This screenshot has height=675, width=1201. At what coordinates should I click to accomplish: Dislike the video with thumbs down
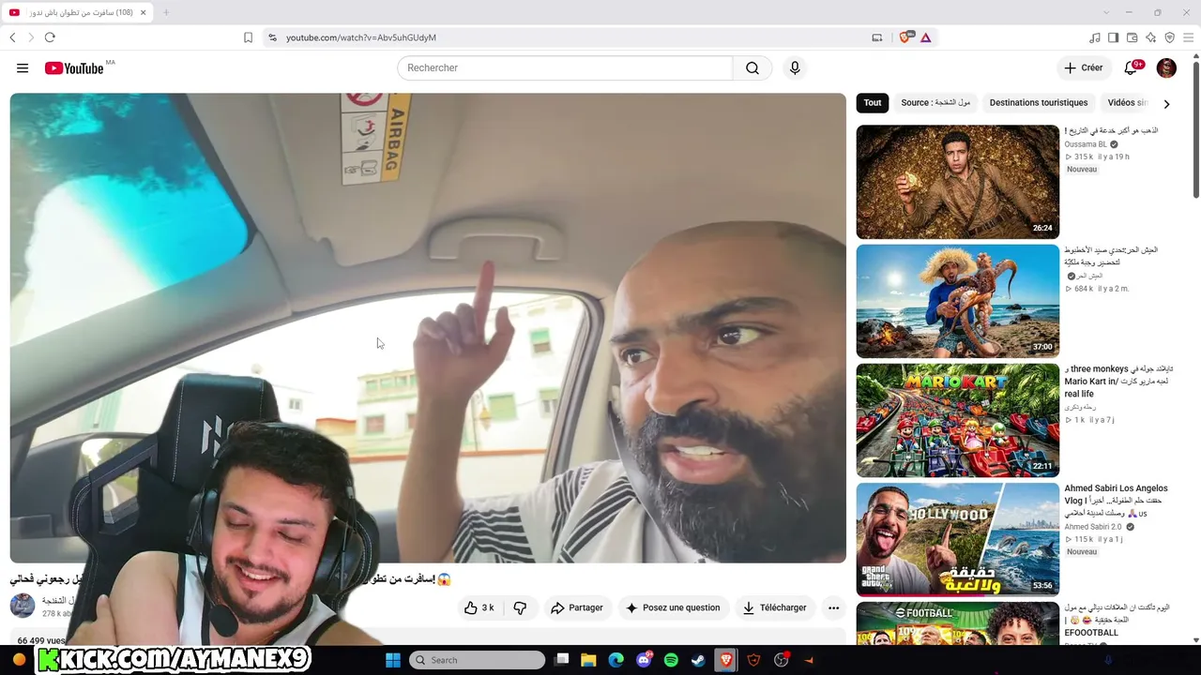520,607
